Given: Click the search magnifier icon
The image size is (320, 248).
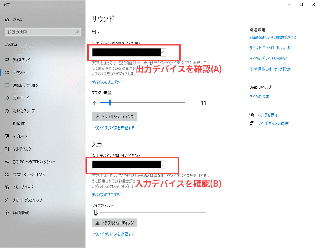Looking at the screenshot, I should [77, 32].
